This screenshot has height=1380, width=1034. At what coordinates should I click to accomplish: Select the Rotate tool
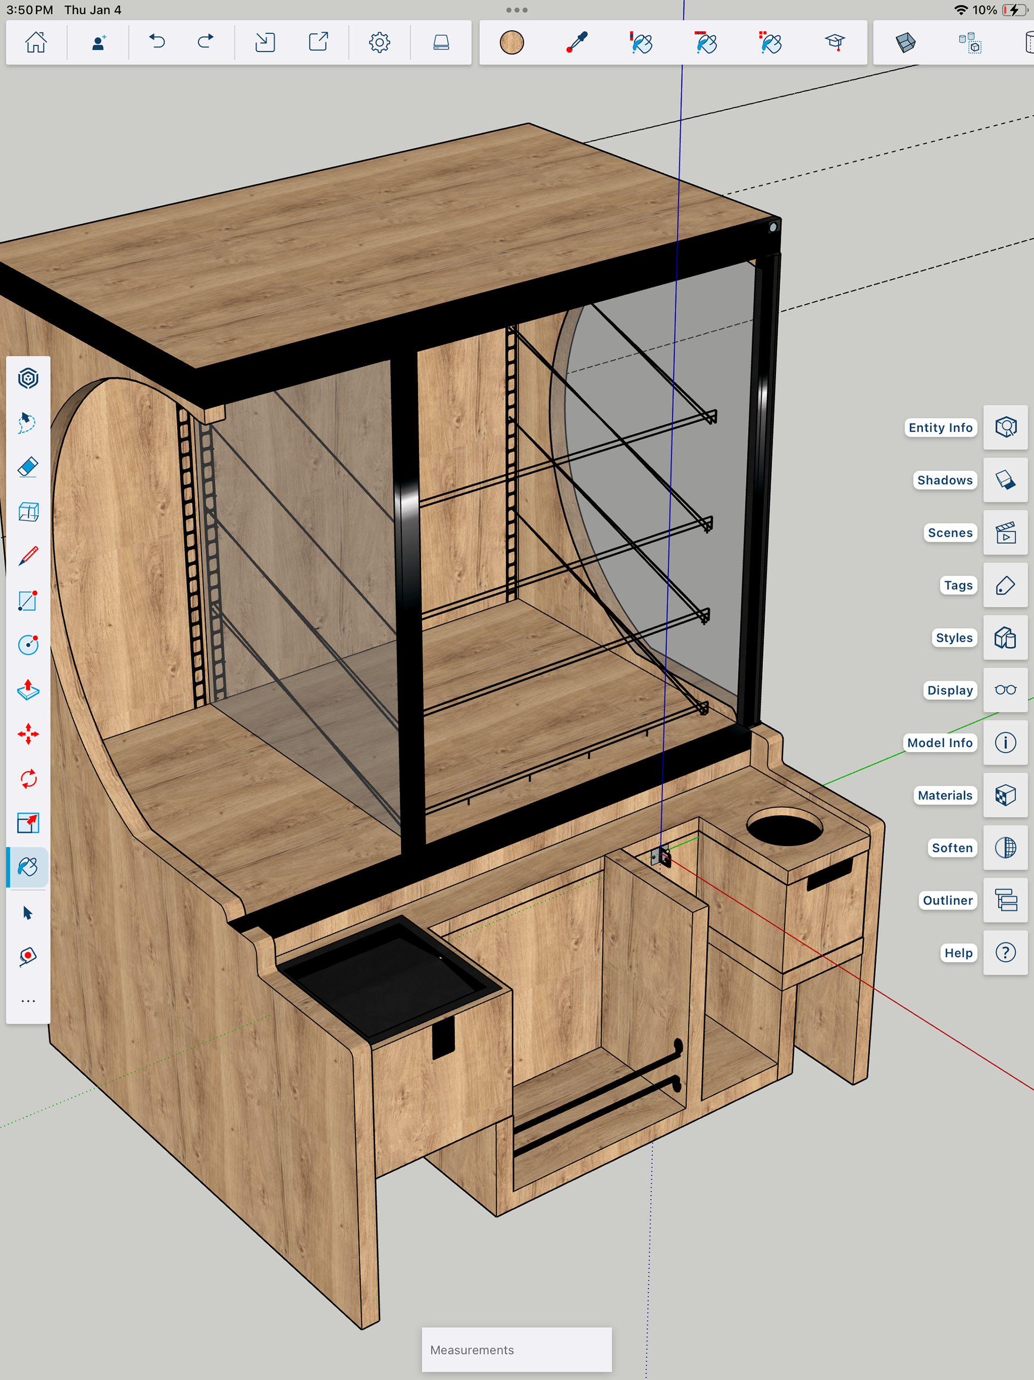[x=28, y=779]
